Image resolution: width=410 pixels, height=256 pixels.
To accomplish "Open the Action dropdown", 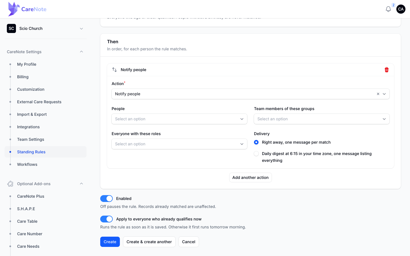I will (x=251, y=94).
